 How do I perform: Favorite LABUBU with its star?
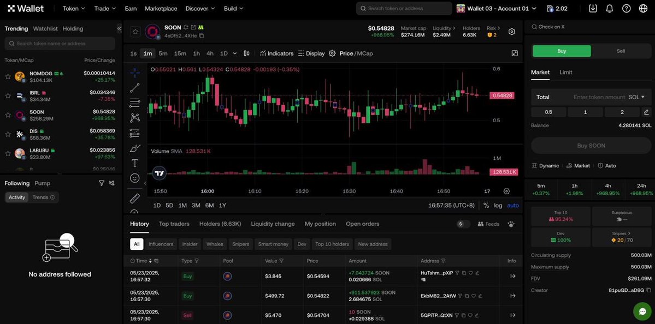tap(8, 153)
